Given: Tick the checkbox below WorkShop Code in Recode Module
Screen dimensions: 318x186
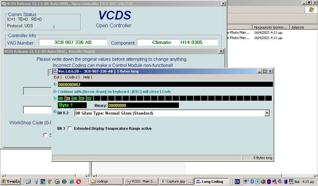Looking at the screenshot, I should 45,135.
